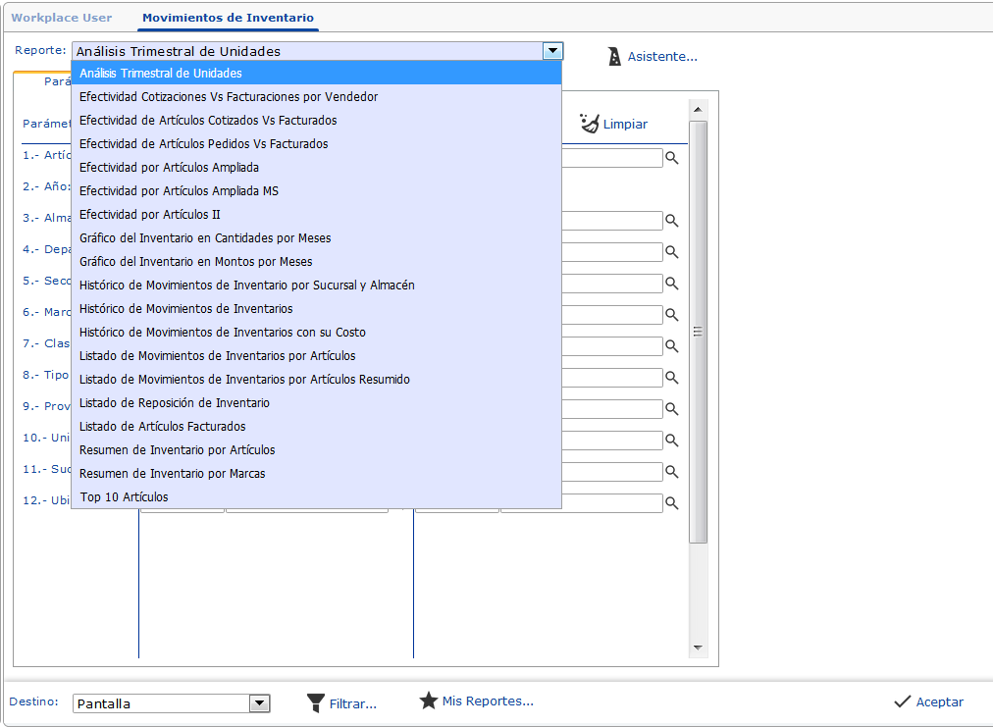
Task: Open Mis Reportes... link
Action: coord(488,701)
